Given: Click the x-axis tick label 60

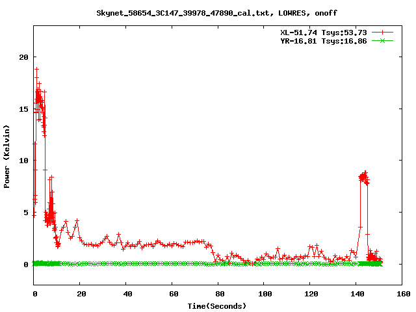Looking at the screenshot, I should pyautogui.click(x=174, y=294).
